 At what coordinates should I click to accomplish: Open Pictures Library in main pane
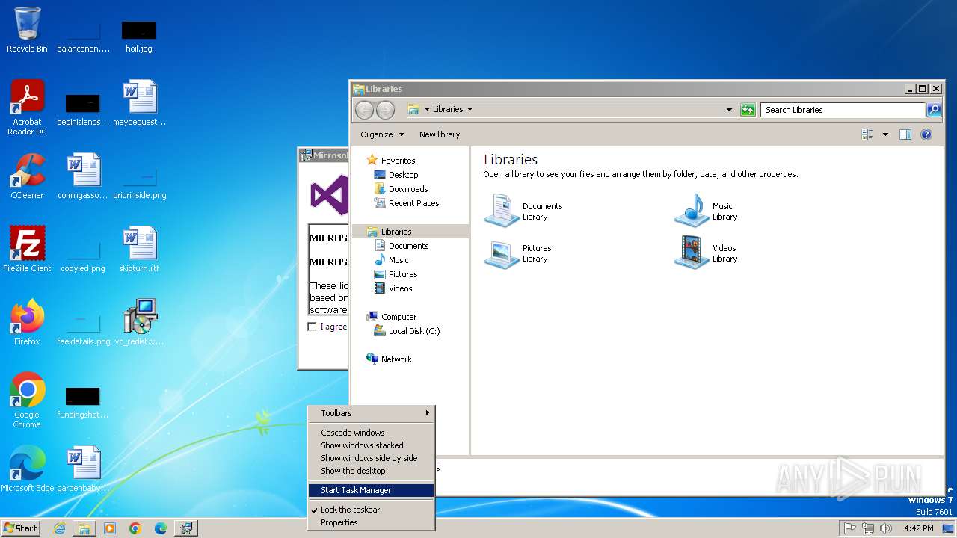click(x=517, y=253)
